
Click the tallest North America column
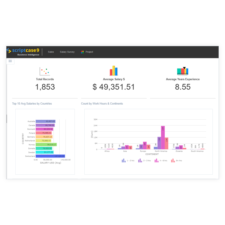[163, 138]
